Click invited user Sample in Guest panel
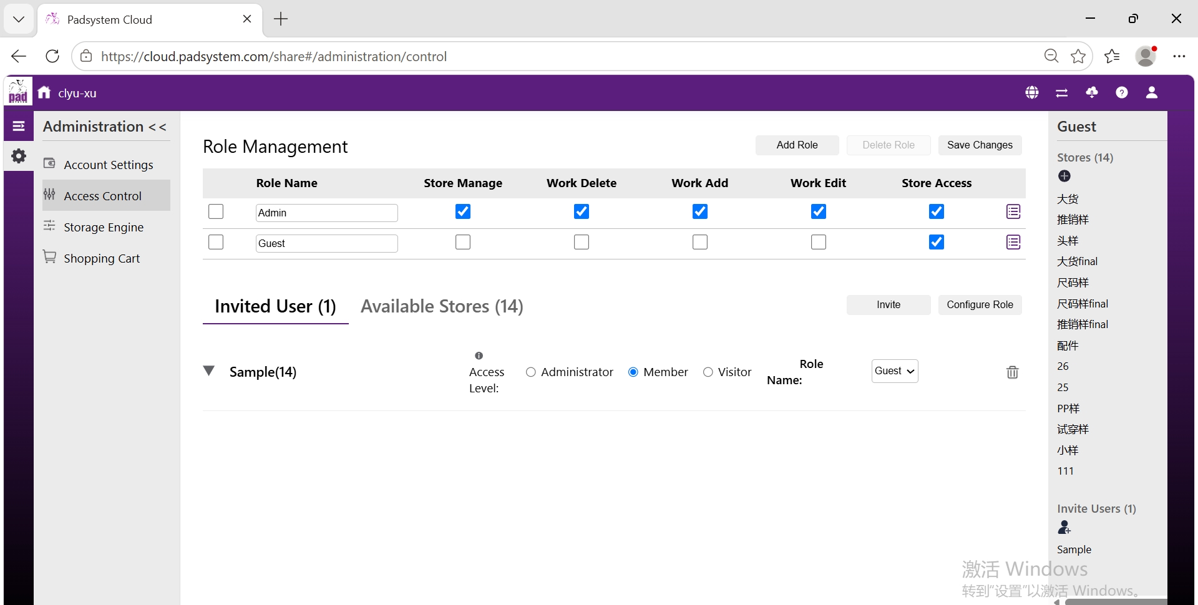Screen dimensions: 1198x605 [x=1074, y=549]
